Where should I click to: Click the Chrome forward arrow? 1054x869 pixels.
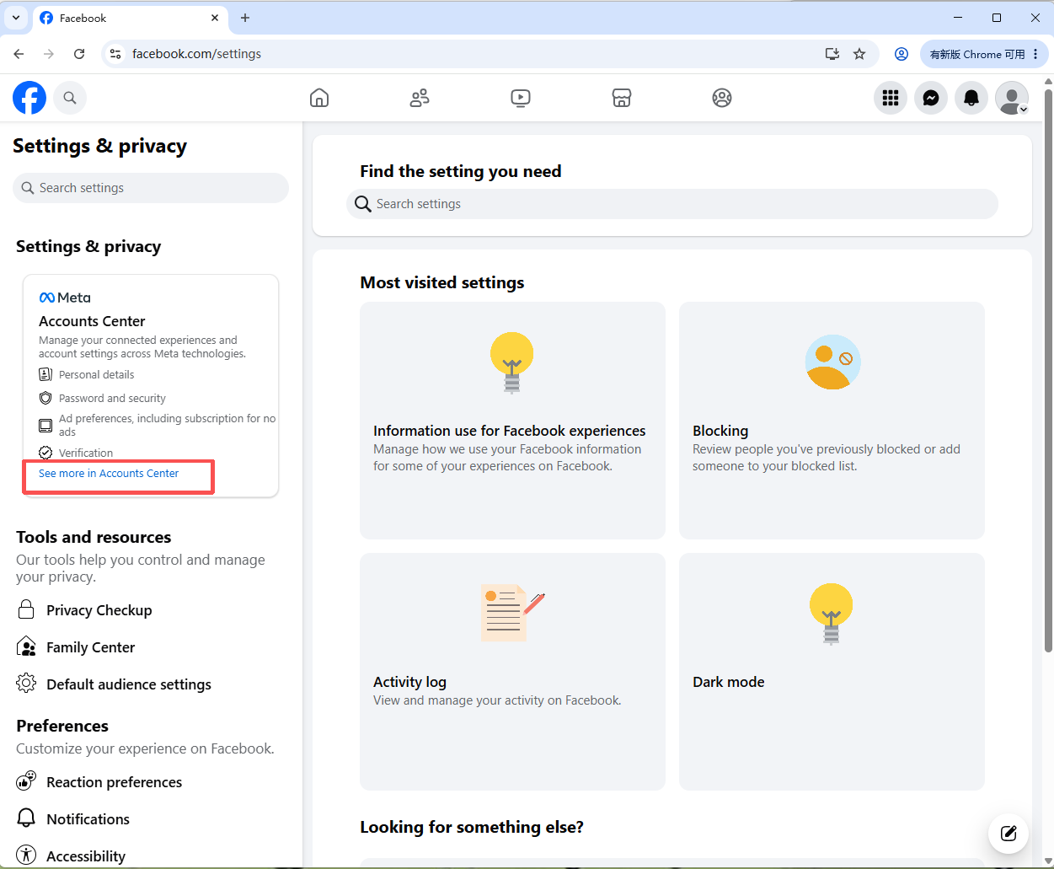pyautogui.click(x=49, y=54)
